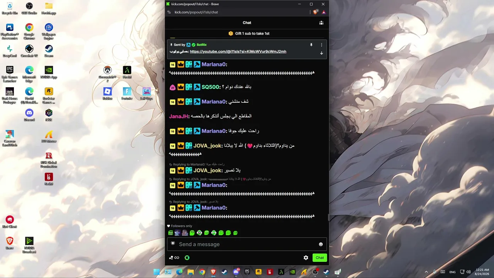
Task: Open the FiveM.app desktop folder
Action: [49, 8]
